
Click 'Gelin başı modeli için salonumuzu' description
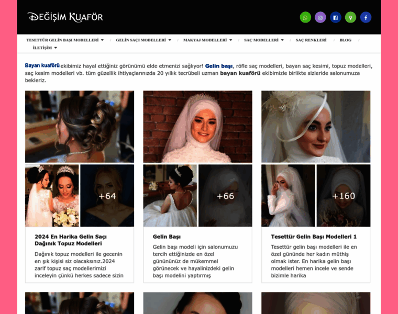(195, 261)
